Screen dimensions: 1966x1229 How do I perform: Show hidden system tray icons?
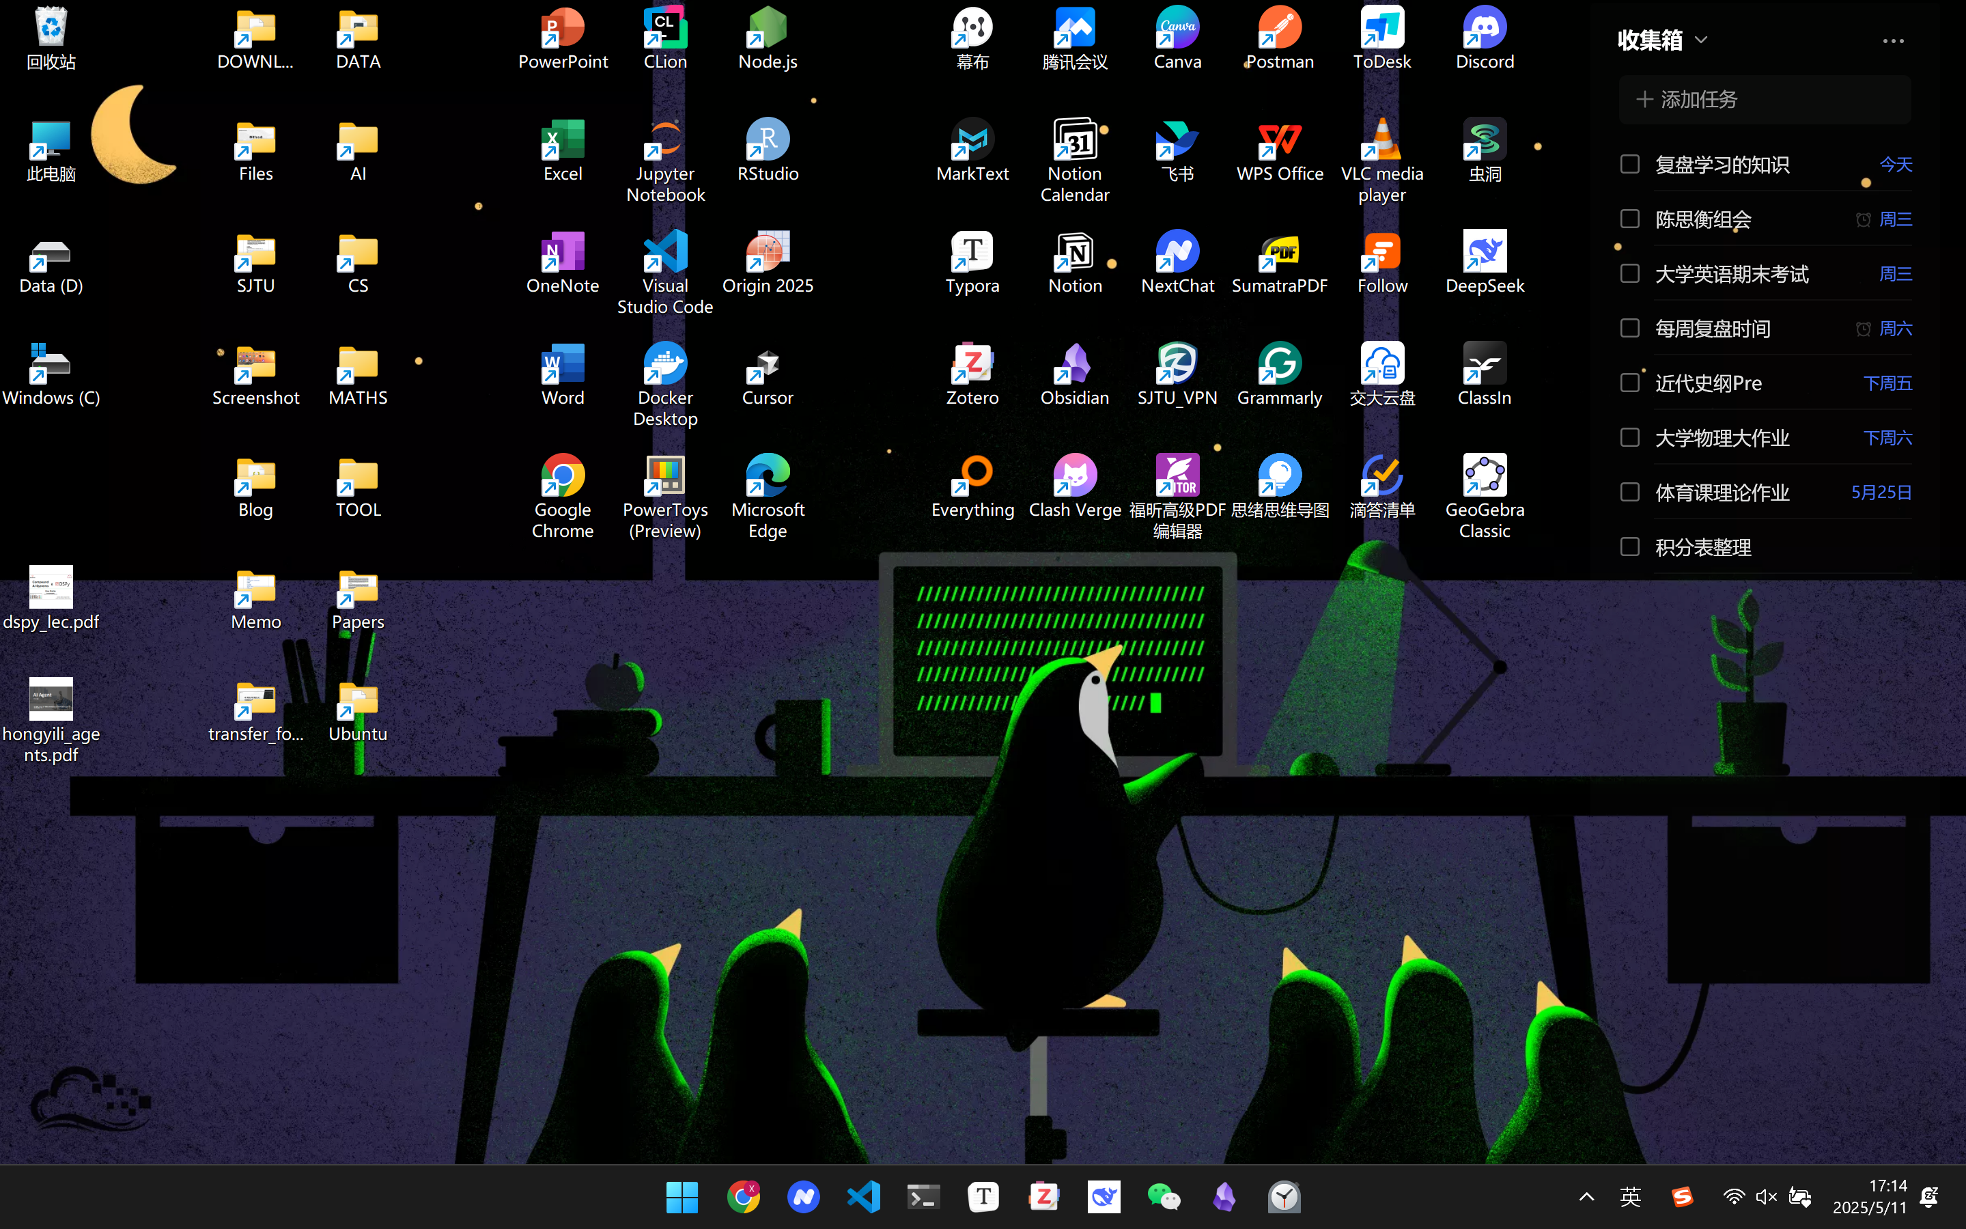1586,1196
